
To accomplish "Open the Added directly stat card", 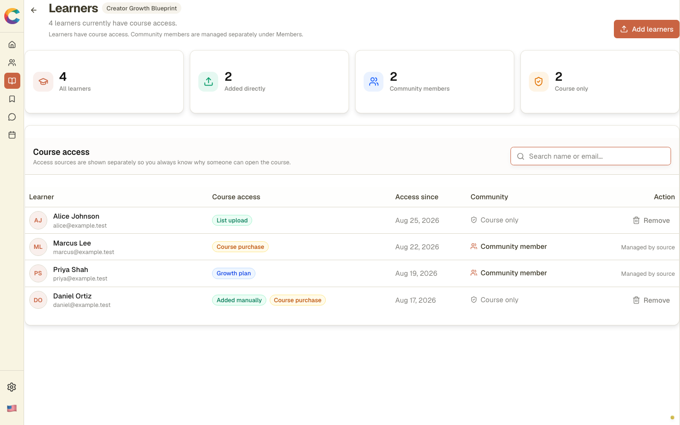I will pyautogui.click(x=269, y=82).
